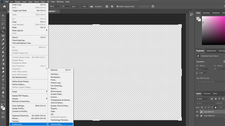Screen dimensions: 225x126
Task: Filter layers by pixel layer icon
Action: point(212,99)
